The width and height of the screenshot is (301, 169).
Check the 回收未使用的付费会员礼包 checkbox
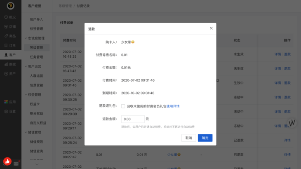(x=123, y=106)
